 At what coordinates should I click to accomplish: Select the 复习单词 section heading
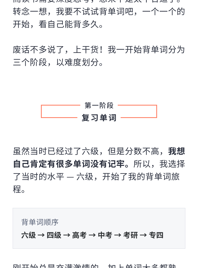point(99,118)
